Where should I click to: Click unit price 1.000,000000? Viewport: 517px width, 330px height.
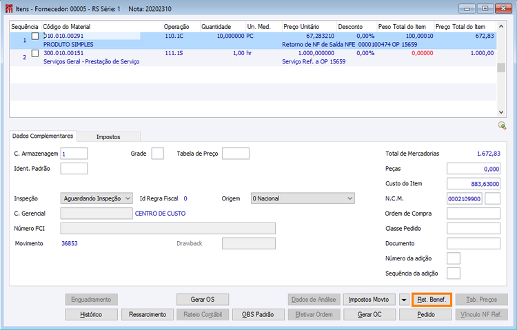pyautogui.click(x=316, y=53)
